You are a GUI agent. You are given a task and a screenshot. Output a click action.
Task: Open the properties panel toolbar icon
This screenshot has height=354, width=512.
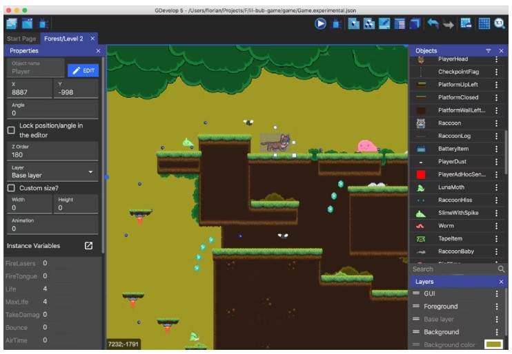pyautogui.click(x=384, y=23)
